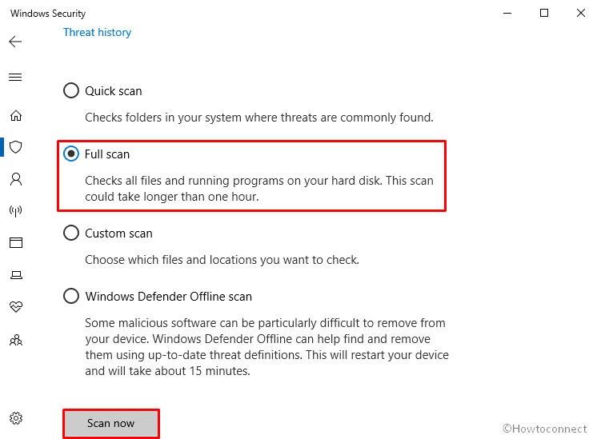Open App & browser control icon
Screen dimensions: 593x439
tap(16, 242)
